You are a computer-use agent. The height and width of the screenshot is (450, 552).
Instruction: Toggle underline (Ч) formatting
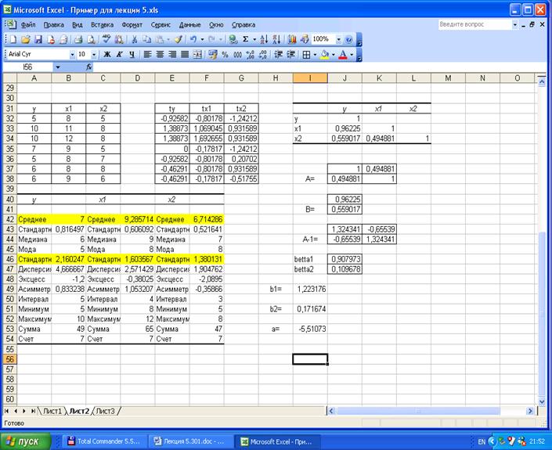click(132, 55)
